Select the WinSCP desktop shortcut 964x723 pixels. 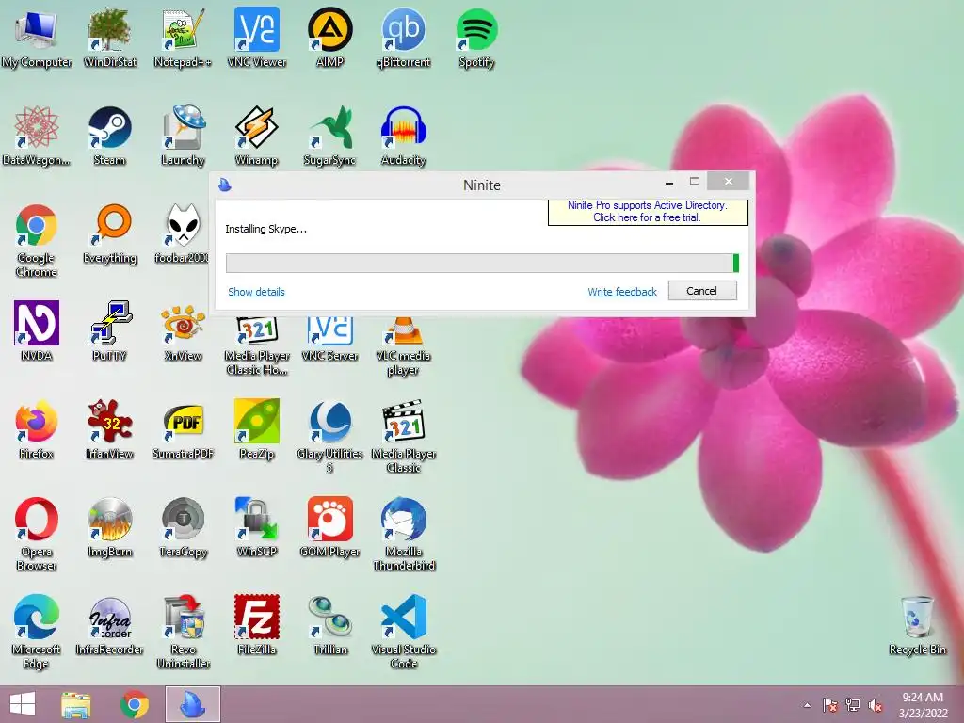(256, 527)
